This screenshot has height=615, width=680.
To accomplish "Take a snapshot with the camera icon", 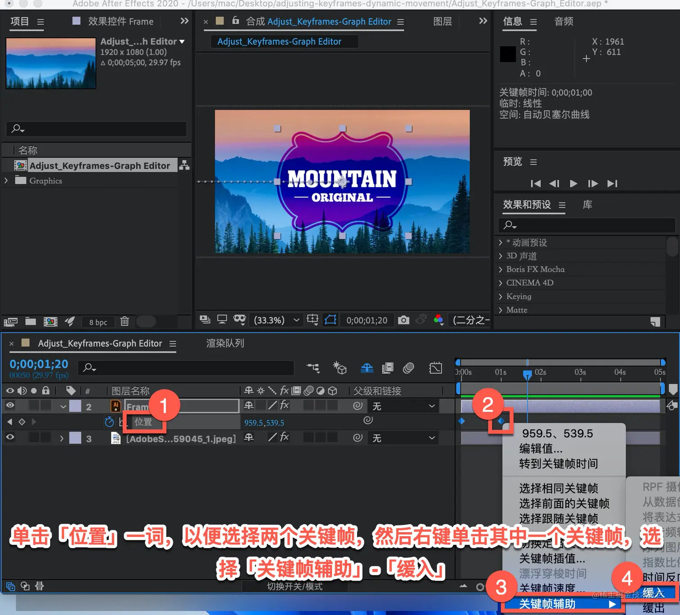I will [x=404, y=320].
